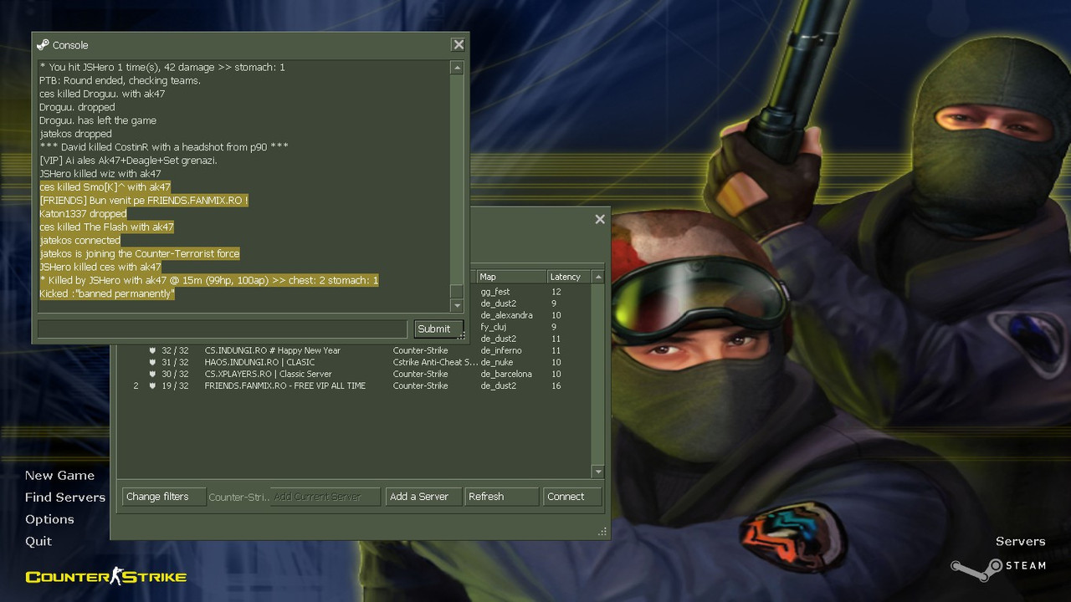Click the server browser resize grip icon
The image size is (1071, 602).
click(x=602, y=531)
